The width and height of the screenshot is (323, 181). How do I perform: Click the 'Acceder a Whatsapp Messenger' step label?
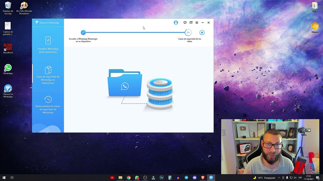click(83, 40)
